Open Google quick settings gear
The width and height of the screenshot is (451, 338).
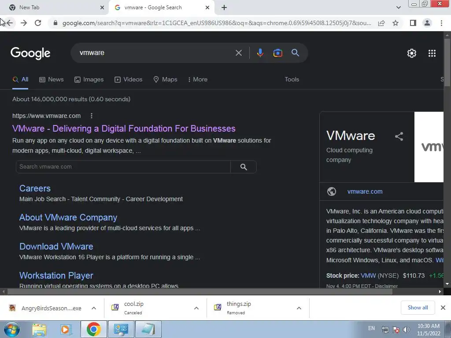[412, 53]
